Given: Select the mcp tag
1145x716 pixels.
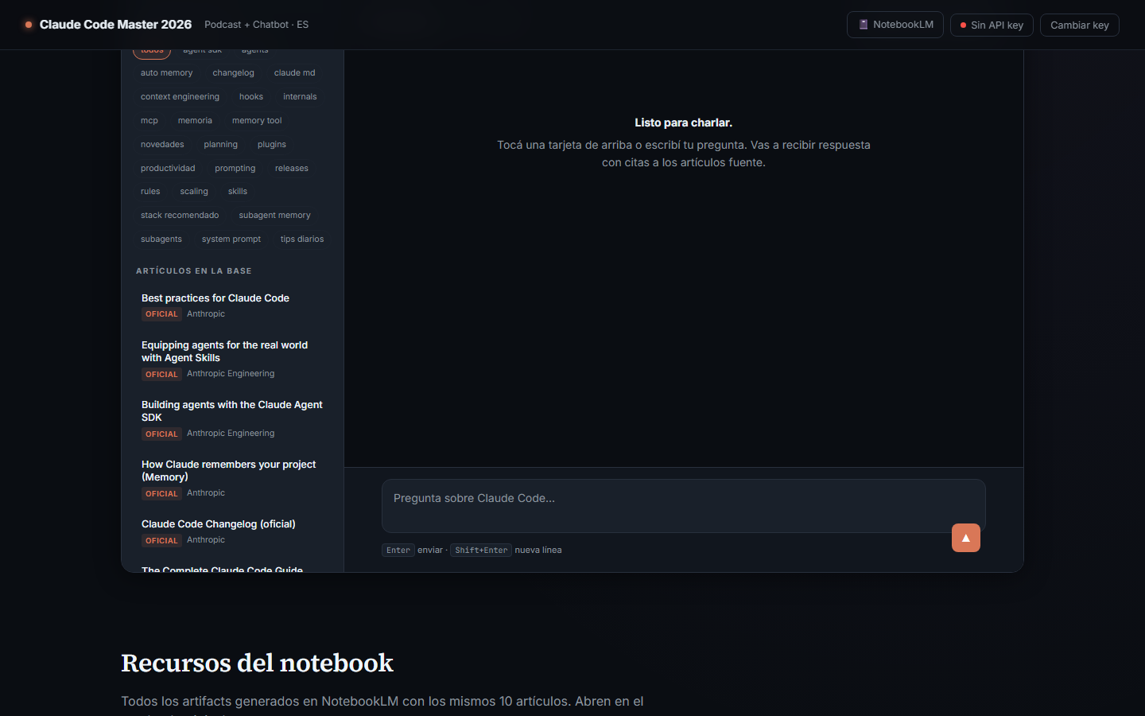Looking at the screenshot, I should (149, 120).
